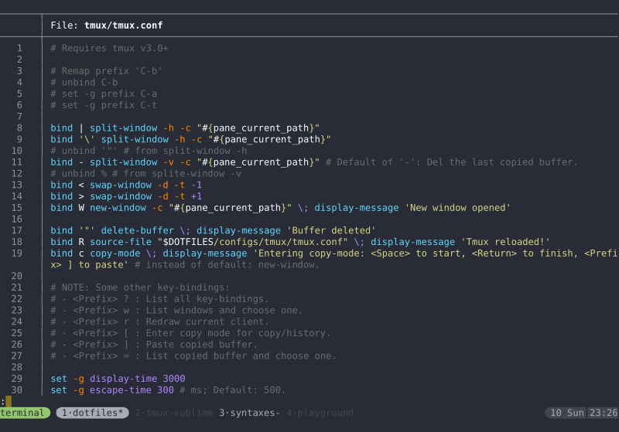Viewport: 619px width, 432px height.
Task: Click the line '# Remap prefix C-b'
Action: coord(106,71)
